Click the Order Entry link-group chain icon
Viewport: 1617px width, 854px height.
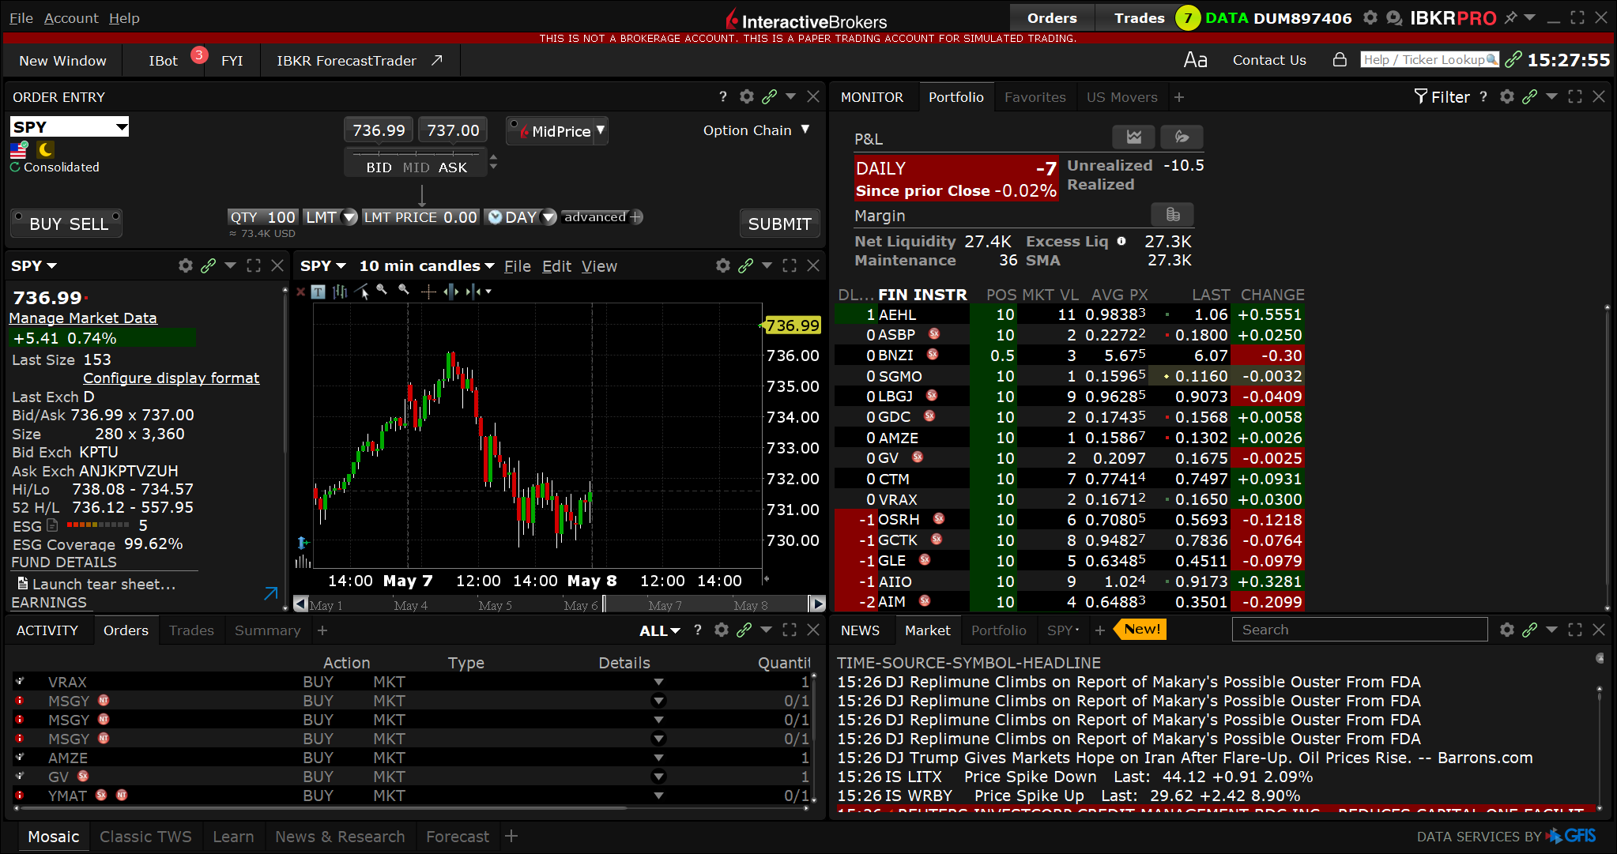[x=769, y=96]
